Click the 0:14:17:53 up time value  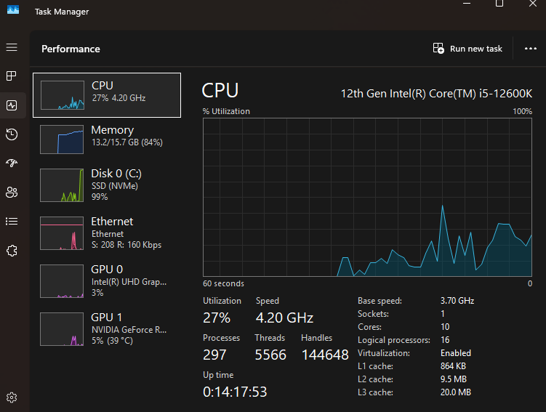(x=235, y=392)
